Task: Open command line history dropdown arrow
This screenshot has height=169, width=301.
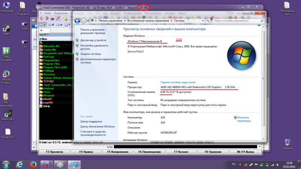Action: pyautogui.click(x=260, y=147)
